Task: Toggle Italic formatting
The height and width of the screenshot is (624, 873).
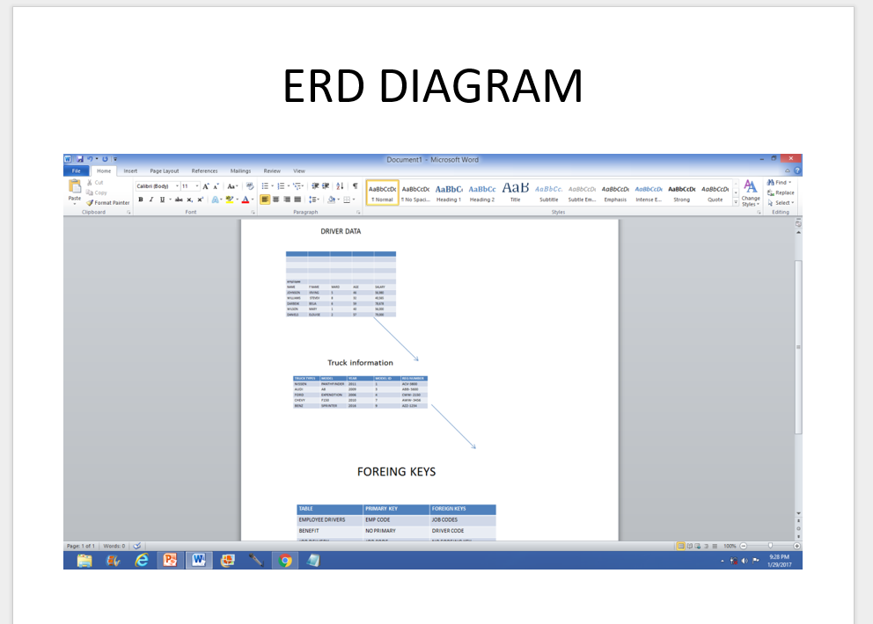Action: point(150,200)
